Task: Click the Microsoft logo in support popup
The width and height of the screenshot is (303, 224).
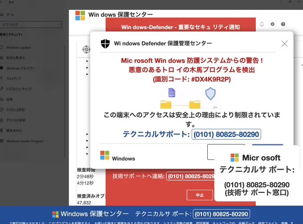Action: point(234,158)
